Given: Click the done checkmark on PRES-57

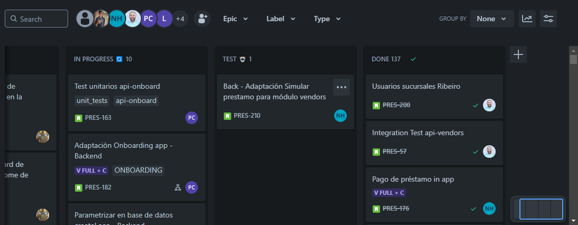Looking at the screenshot, I should (476, 152).
